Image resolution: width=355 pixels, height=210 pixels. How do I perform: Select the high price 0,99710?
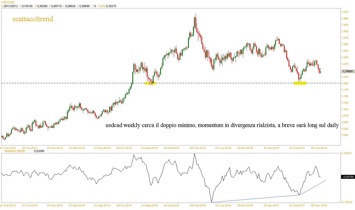pos(56,6)
